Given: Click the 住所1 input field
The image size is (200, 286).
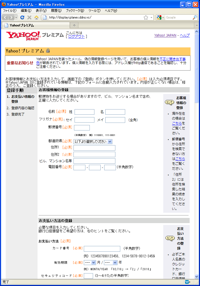Looking at the screenshot, I should pos(94,148).
